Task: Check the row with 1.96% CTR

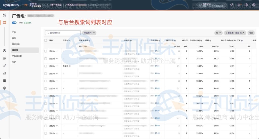Action: point(46,88)
